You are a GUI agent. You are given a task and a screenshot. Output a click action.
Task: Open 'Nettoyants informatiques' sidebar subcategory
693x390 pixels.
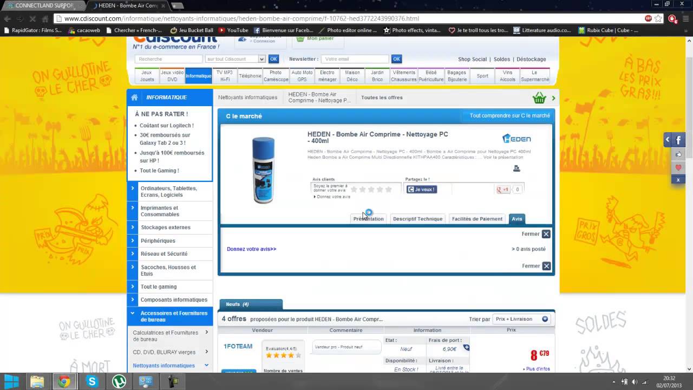click(164, 366)
